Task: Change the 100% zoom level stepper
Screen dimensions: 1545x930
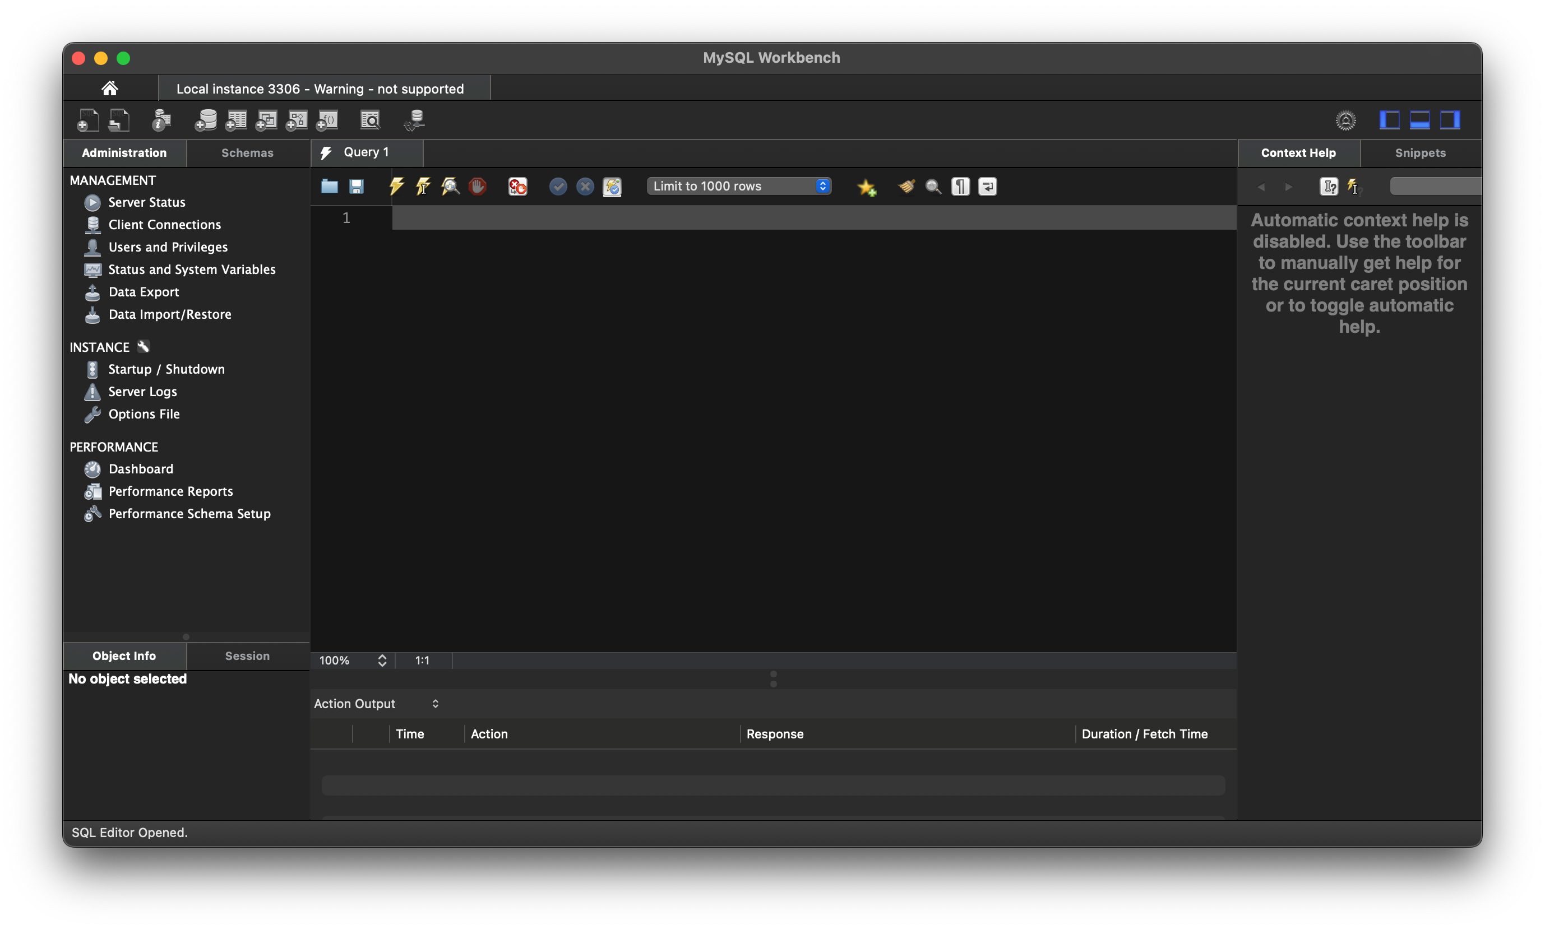Action: [x=382, y=661]
